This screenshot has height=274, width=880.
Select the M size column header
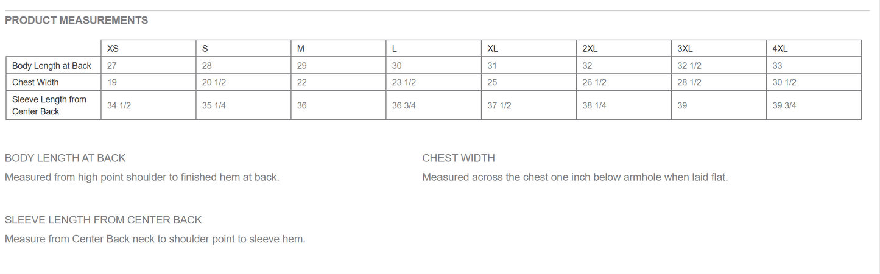point(301,49)
